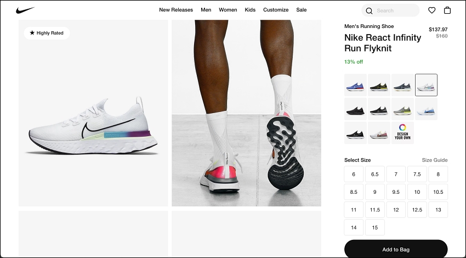
Task: Open the Women menu
Action: tap(228, 10)
